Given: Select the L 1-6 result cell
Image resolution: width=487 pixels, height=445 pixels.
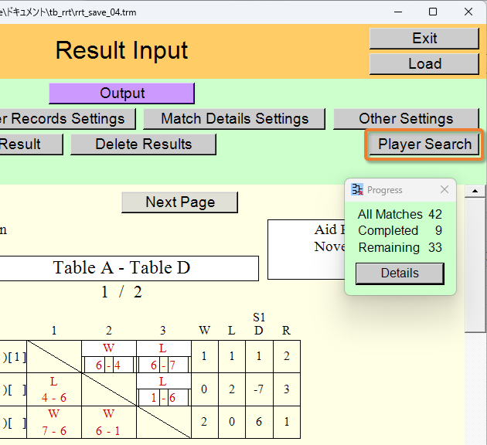Looking at the screenshot, I should 164,389.
